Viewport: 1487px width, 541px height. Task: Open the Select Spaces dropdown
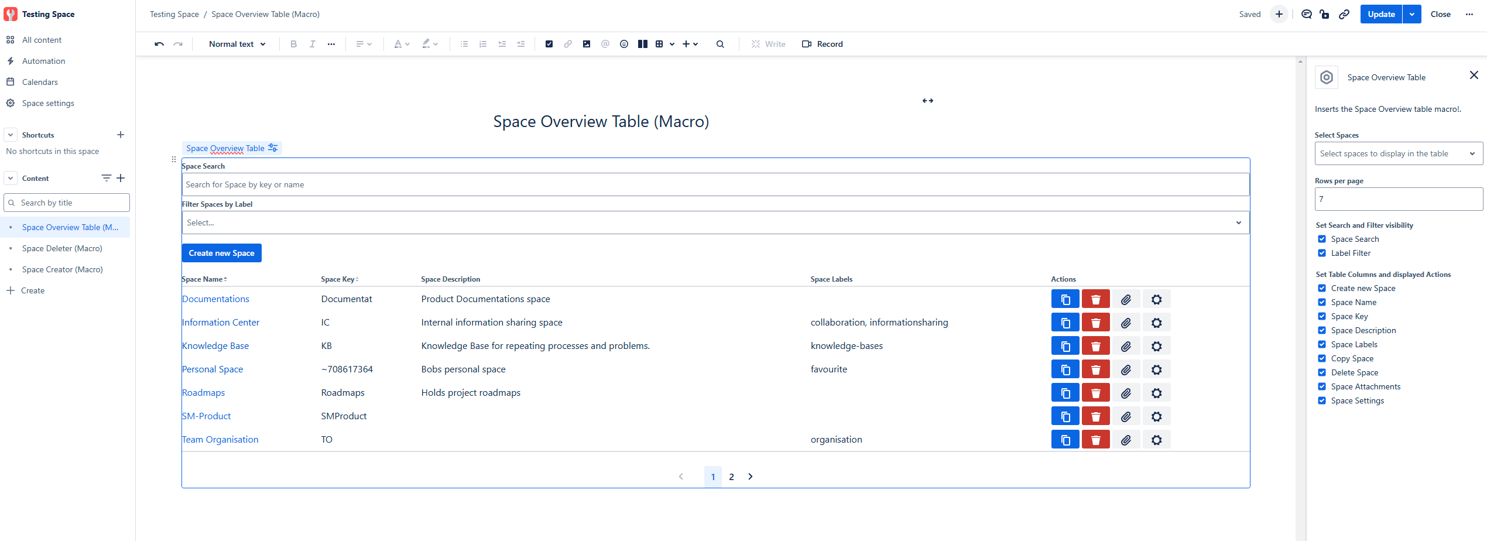click(x=1398, y=153)
